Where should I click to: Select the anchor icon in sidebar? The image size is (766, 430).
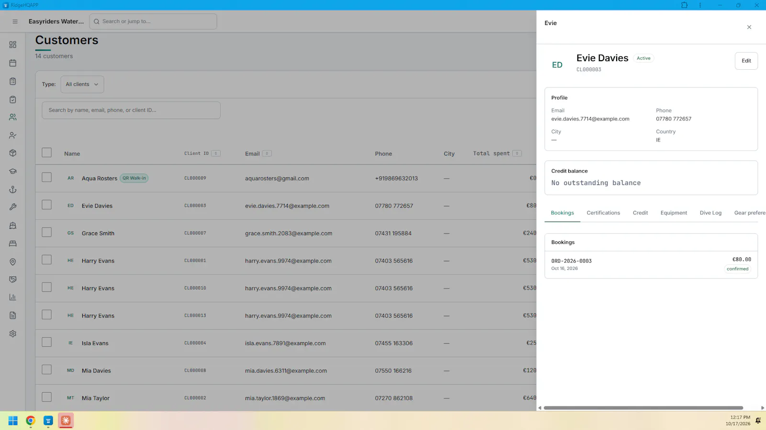click(13, 190)
